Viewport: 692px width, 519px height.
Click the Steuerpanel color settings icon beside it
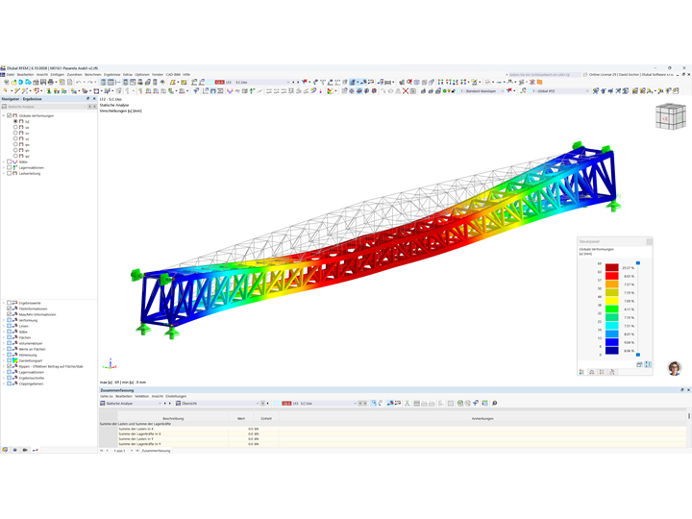click(648, 364)
